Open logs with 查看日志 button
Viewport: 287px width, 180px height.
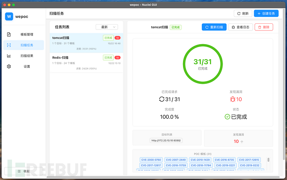click(240, 27)
